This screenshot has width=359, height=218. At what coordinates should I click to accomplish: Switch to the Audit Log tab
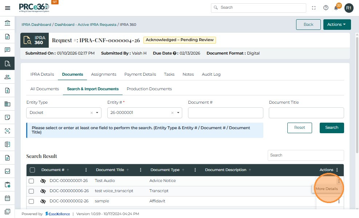tap(211, 74)
